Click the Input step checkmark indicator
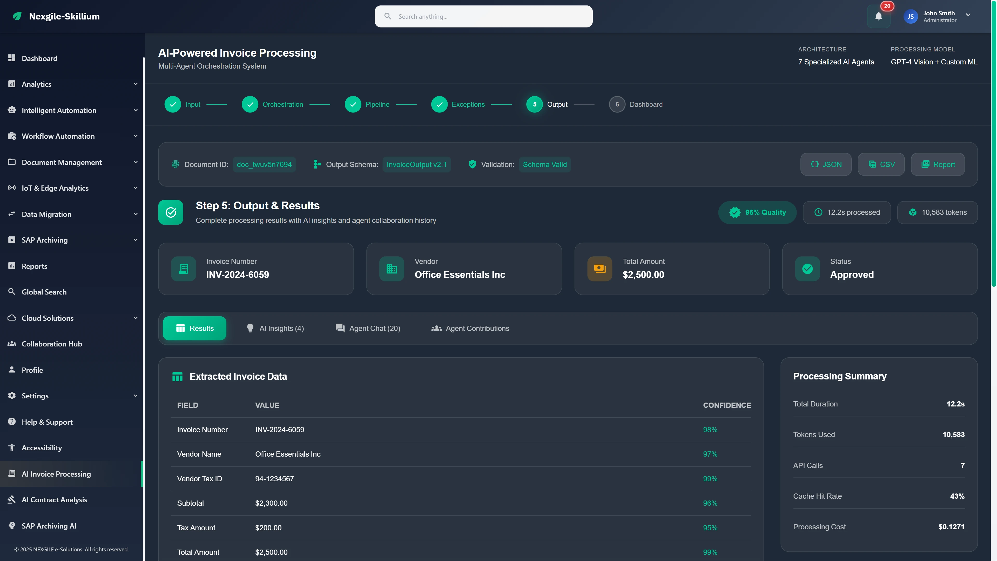This screenshot has height=561, width=997. [173, 104]
